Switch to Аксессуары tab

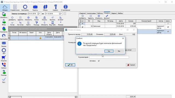click(x=91, y=13)
